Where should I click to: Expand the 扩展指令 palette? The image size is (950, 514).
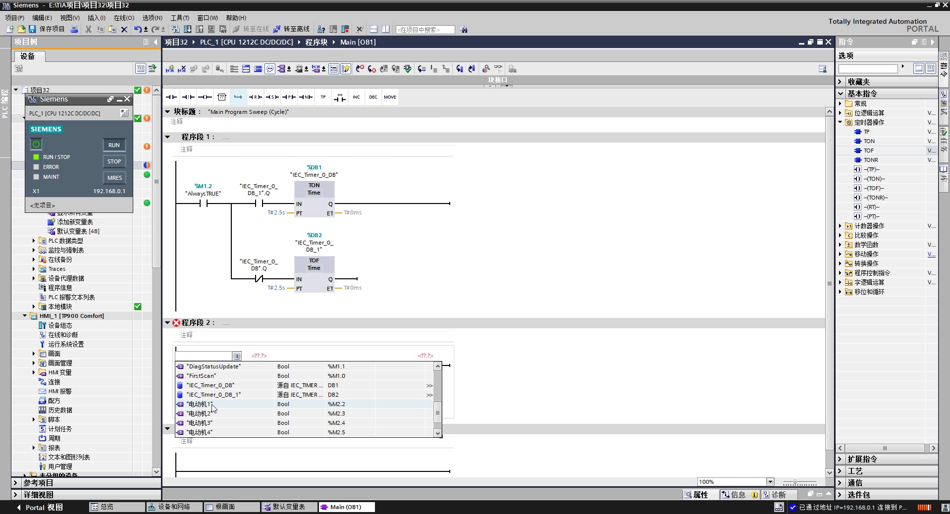[x=840, y=459]
